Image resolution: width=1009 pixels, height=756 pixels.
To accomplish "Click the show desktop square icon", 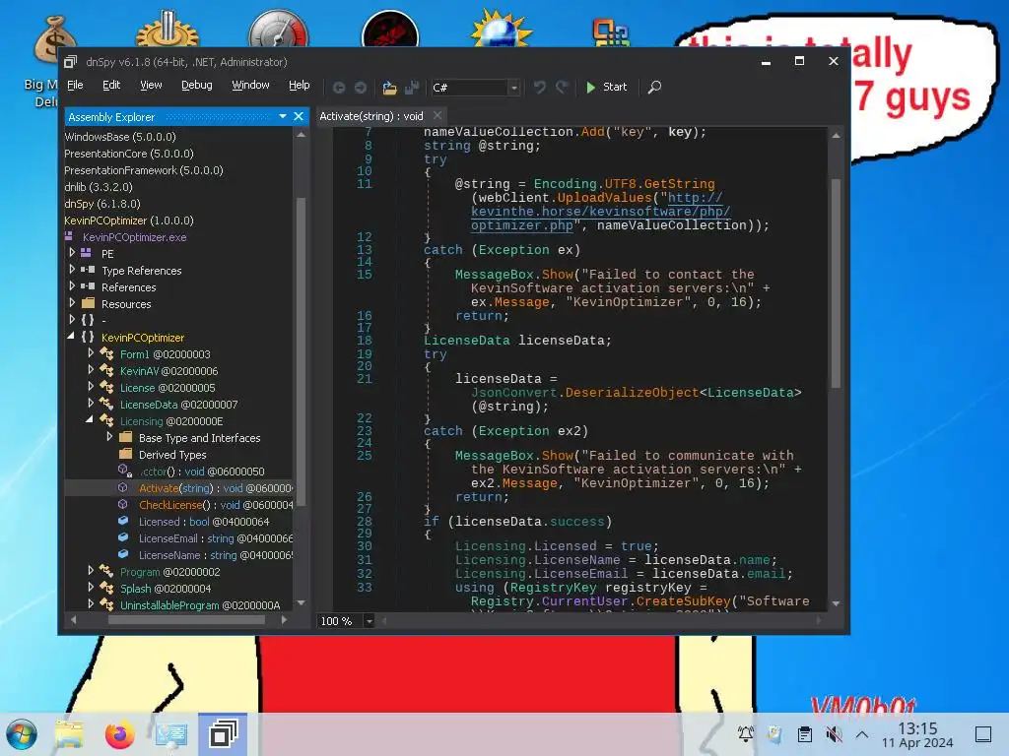I will pos(983,734).
